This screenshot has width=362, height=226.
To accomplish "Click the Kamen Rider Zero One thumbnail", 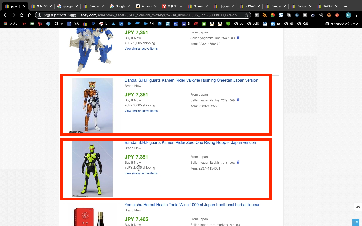I will click(92, 169).
